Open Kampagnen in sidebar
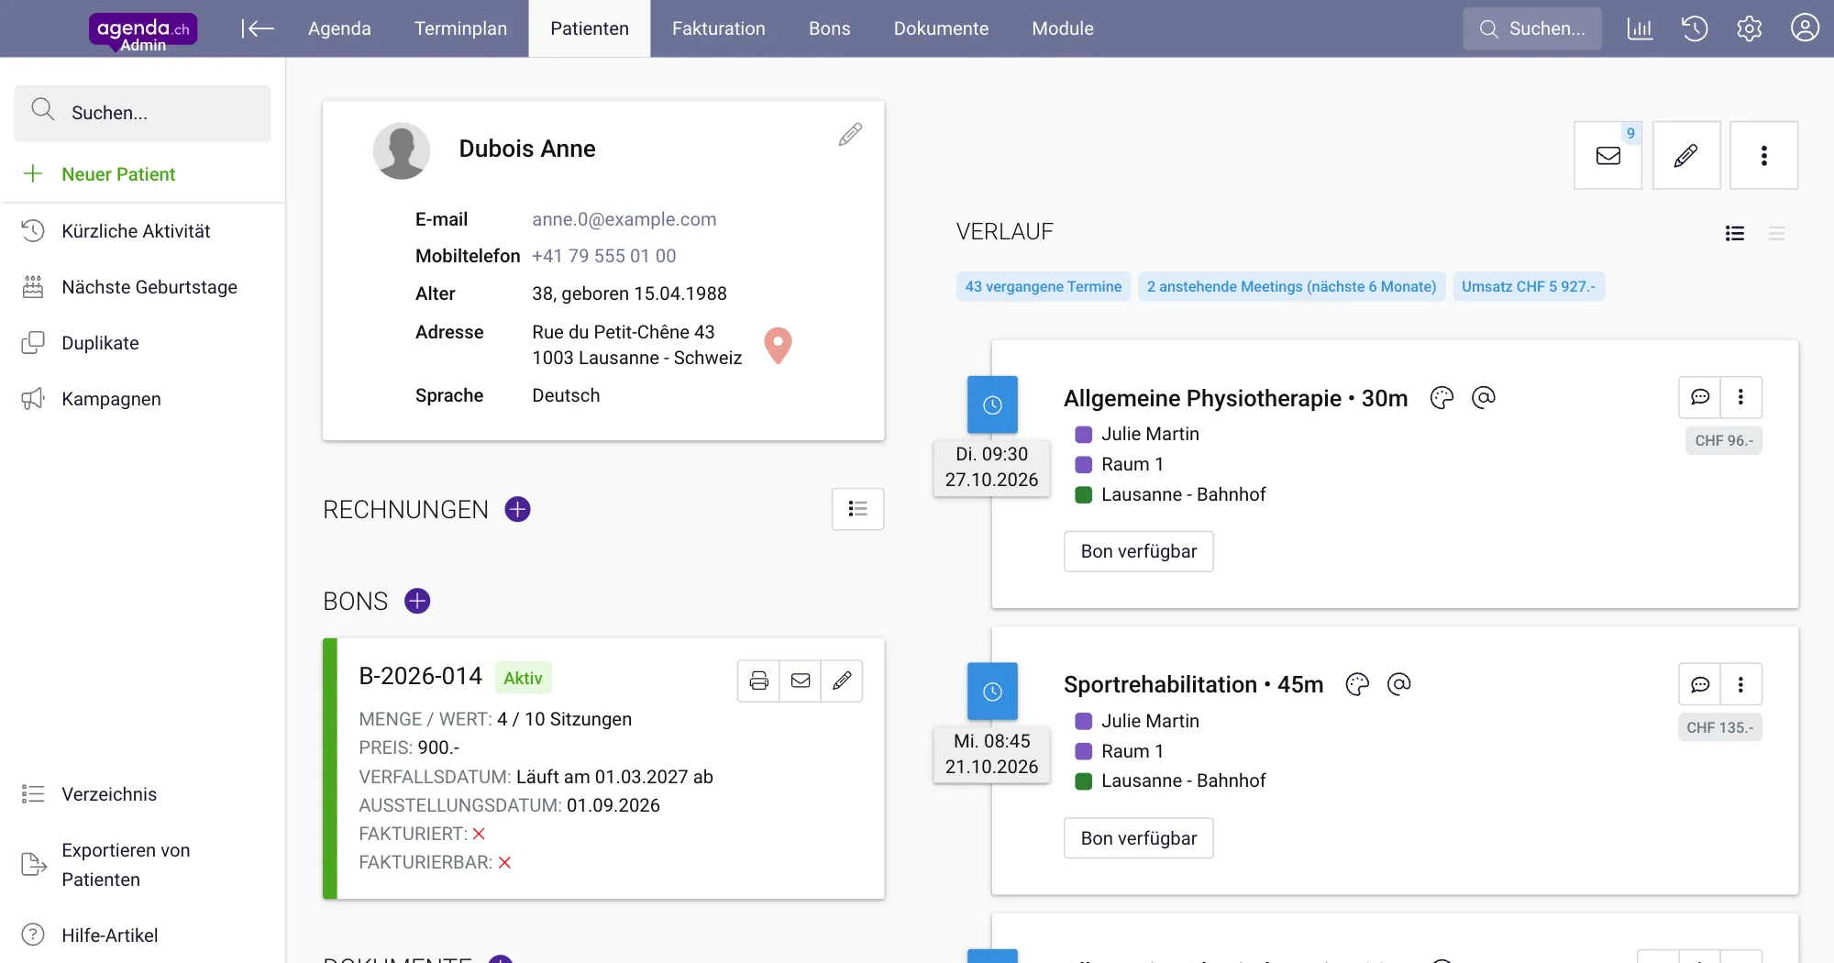 [x=111, y=399]
